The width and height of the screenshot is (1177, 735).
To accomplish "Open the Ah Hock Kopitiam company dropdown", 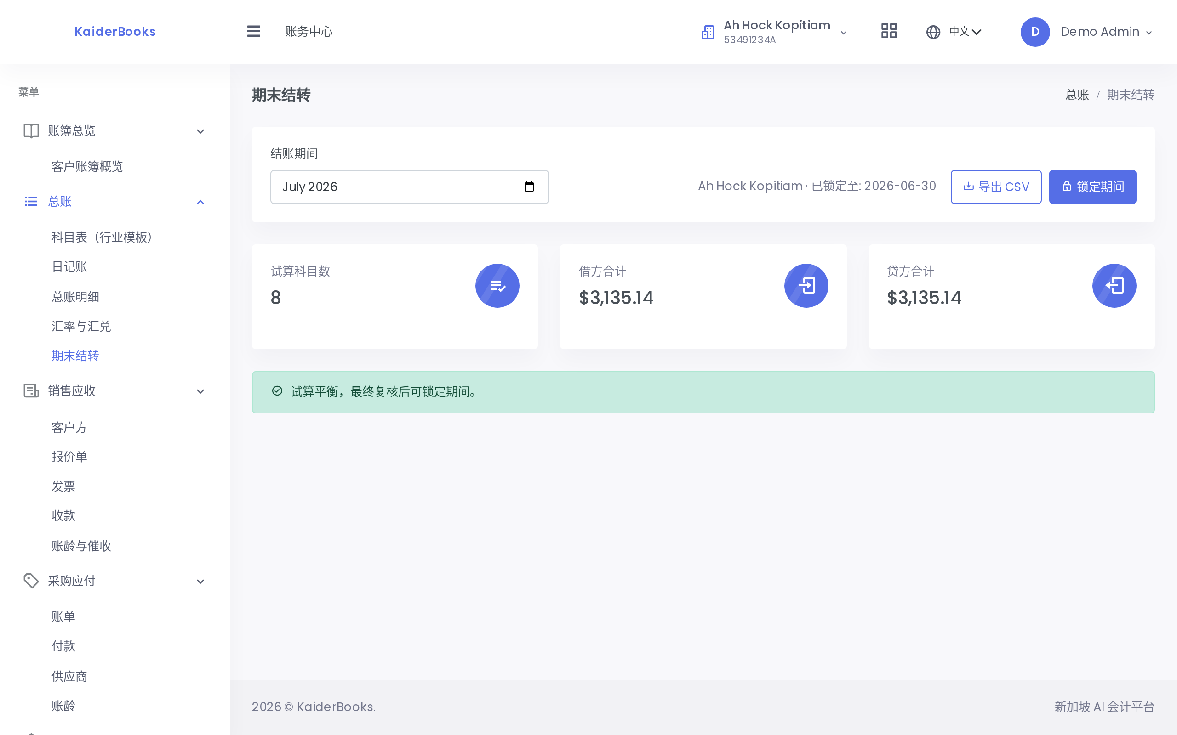I will coord(774,32).
